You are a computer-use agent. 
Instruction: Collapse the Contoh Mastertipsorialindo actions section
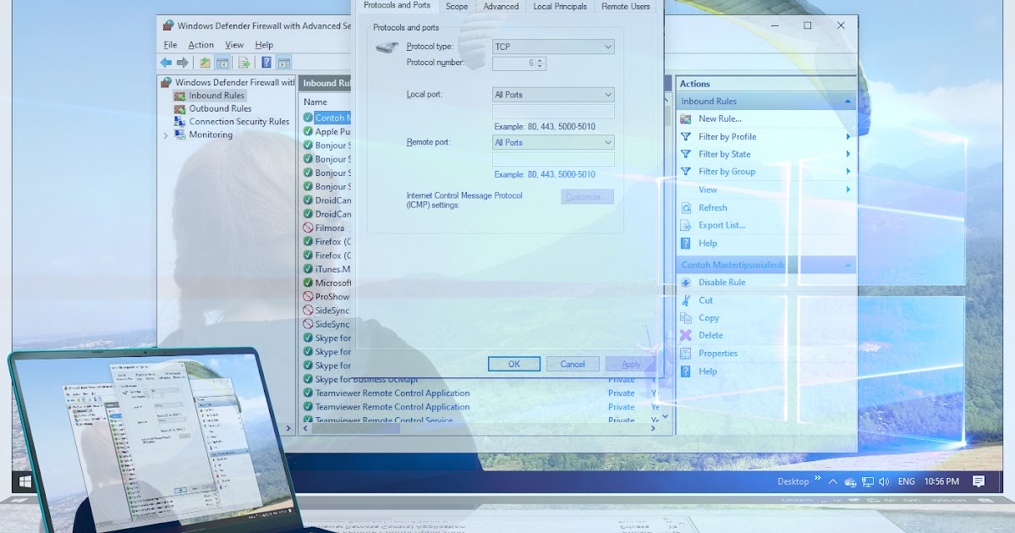[848, 265]
